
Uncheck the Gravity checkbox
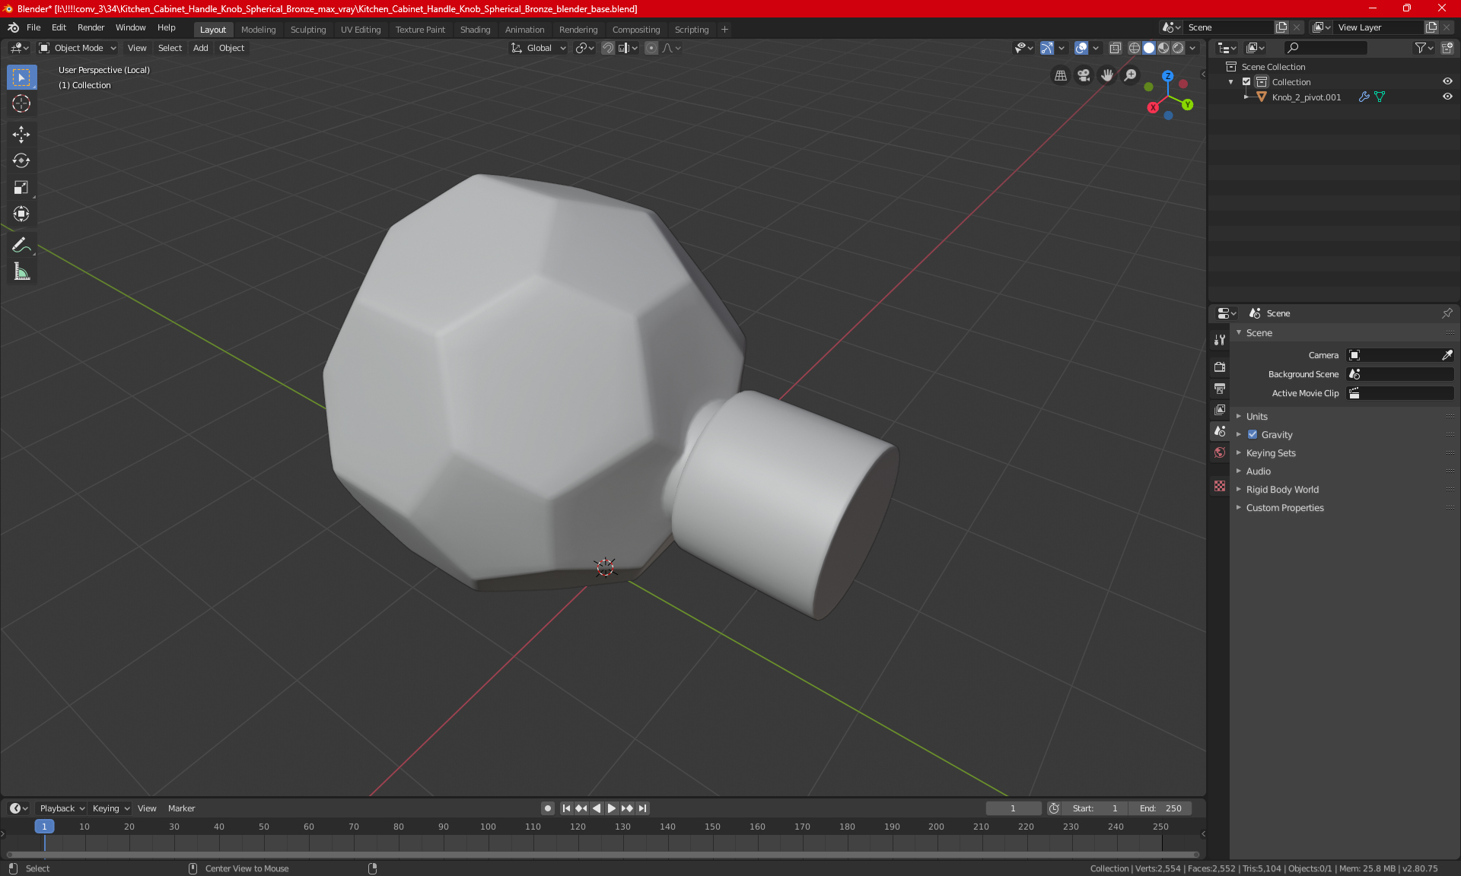pyautogui.click(x=1253, y=435)
